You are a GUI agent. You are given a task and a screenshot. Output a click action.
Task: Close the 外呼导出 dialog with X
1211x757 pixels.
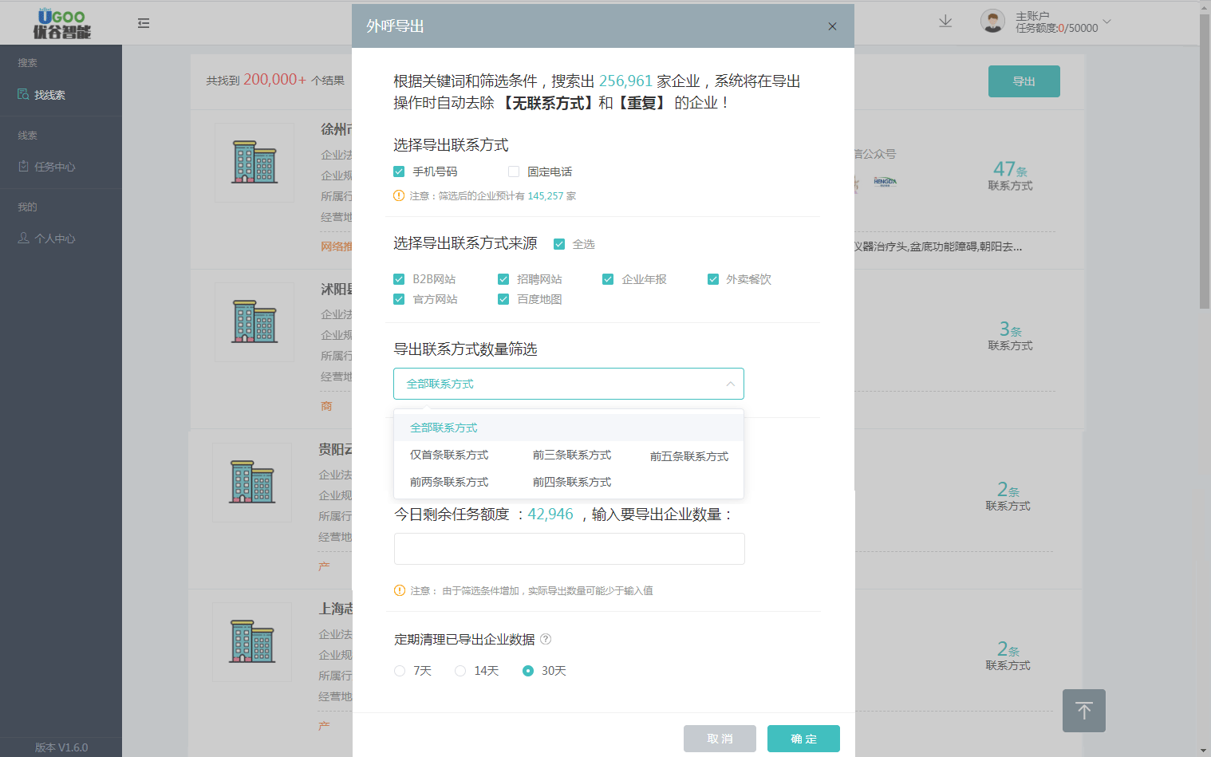point(832,26)
